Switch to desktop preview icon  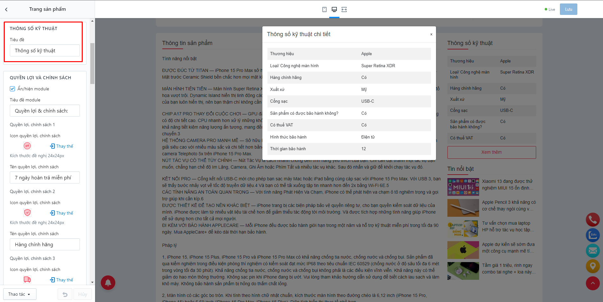(334, 10)
